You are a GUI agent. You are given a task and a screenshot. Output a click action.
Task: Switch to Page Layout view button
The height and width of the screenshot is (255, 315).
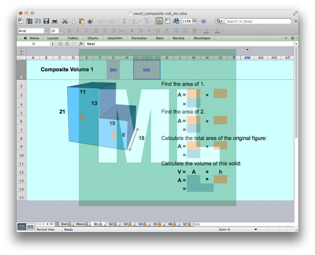click(30, 227)
